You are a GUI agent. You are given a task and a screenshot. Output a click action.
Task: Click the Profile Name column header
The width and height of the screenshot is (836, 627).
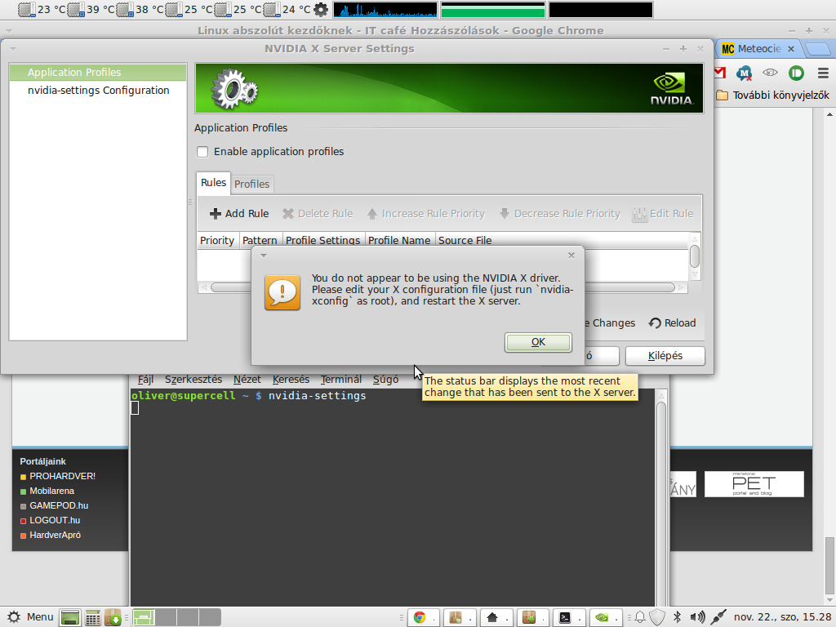click(398, 240)
